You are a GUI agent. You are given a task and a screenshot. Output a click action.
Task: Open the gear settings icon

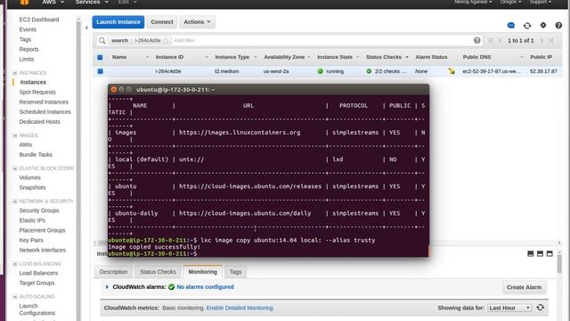[x=543, y=25]
